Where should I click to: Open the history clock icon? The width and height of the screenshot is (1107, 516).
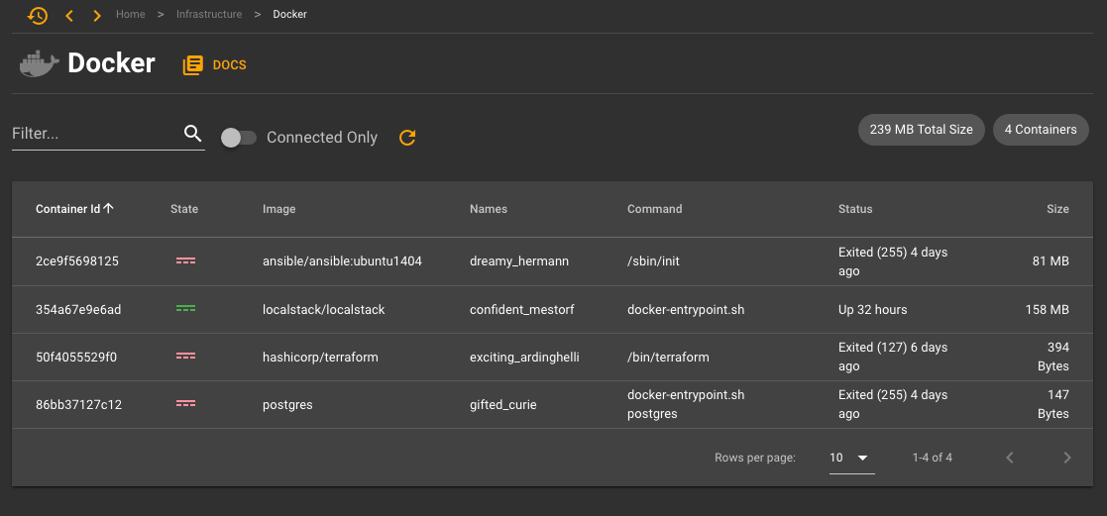(38, 15)
